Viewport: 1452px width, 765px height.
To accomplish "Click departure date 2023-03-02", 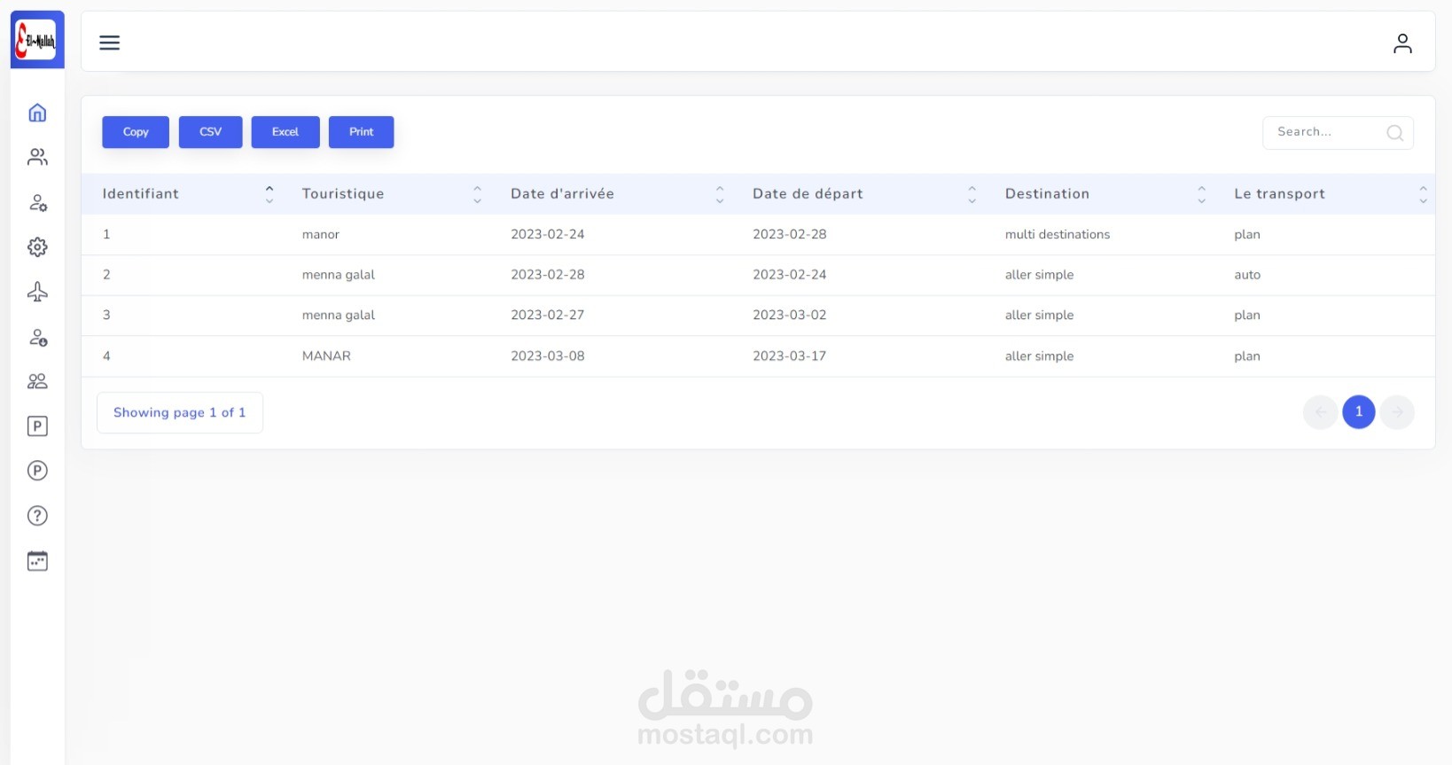I will click(x=789, y=315).
